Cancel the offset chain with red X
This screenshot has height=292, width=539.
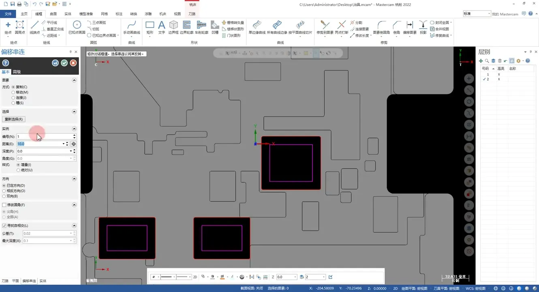[x=73, y=63]
